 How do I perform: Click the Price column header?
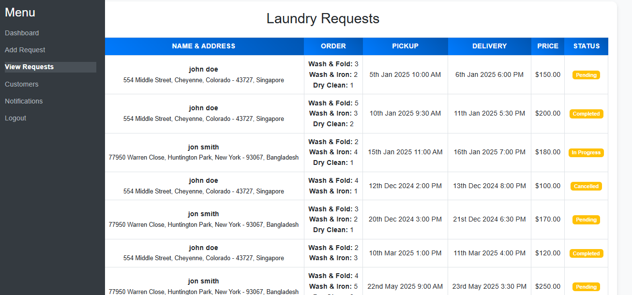pos(548,46)
